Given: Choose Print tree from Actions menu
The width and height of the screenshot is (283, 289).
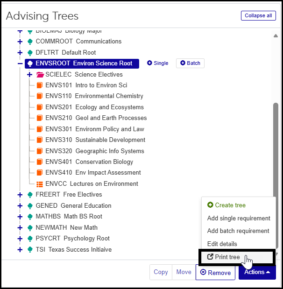Looking at the screenshot, I should [237, 257].
